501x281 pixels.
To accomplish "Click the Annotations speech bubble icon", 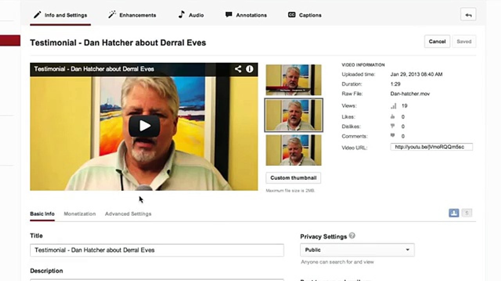I will (x=229, y=15).
